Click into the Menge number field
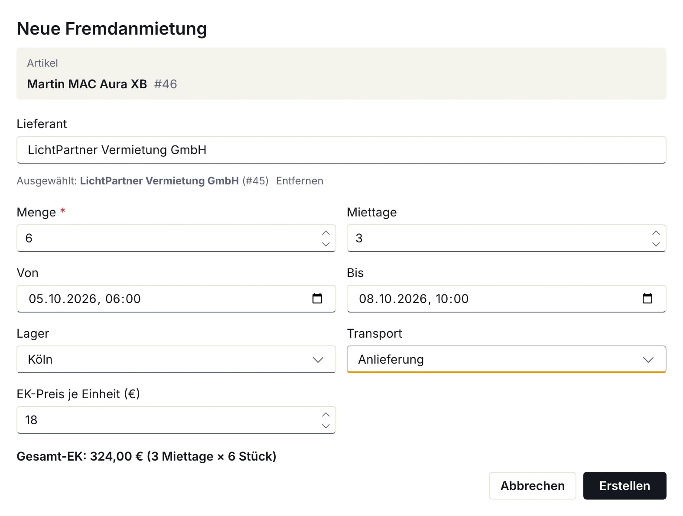 176,238
